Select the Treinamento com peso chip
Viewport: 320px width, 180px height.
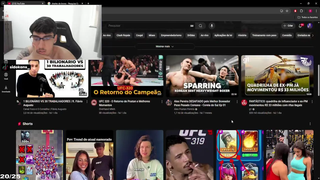click(x=264, y=35)
